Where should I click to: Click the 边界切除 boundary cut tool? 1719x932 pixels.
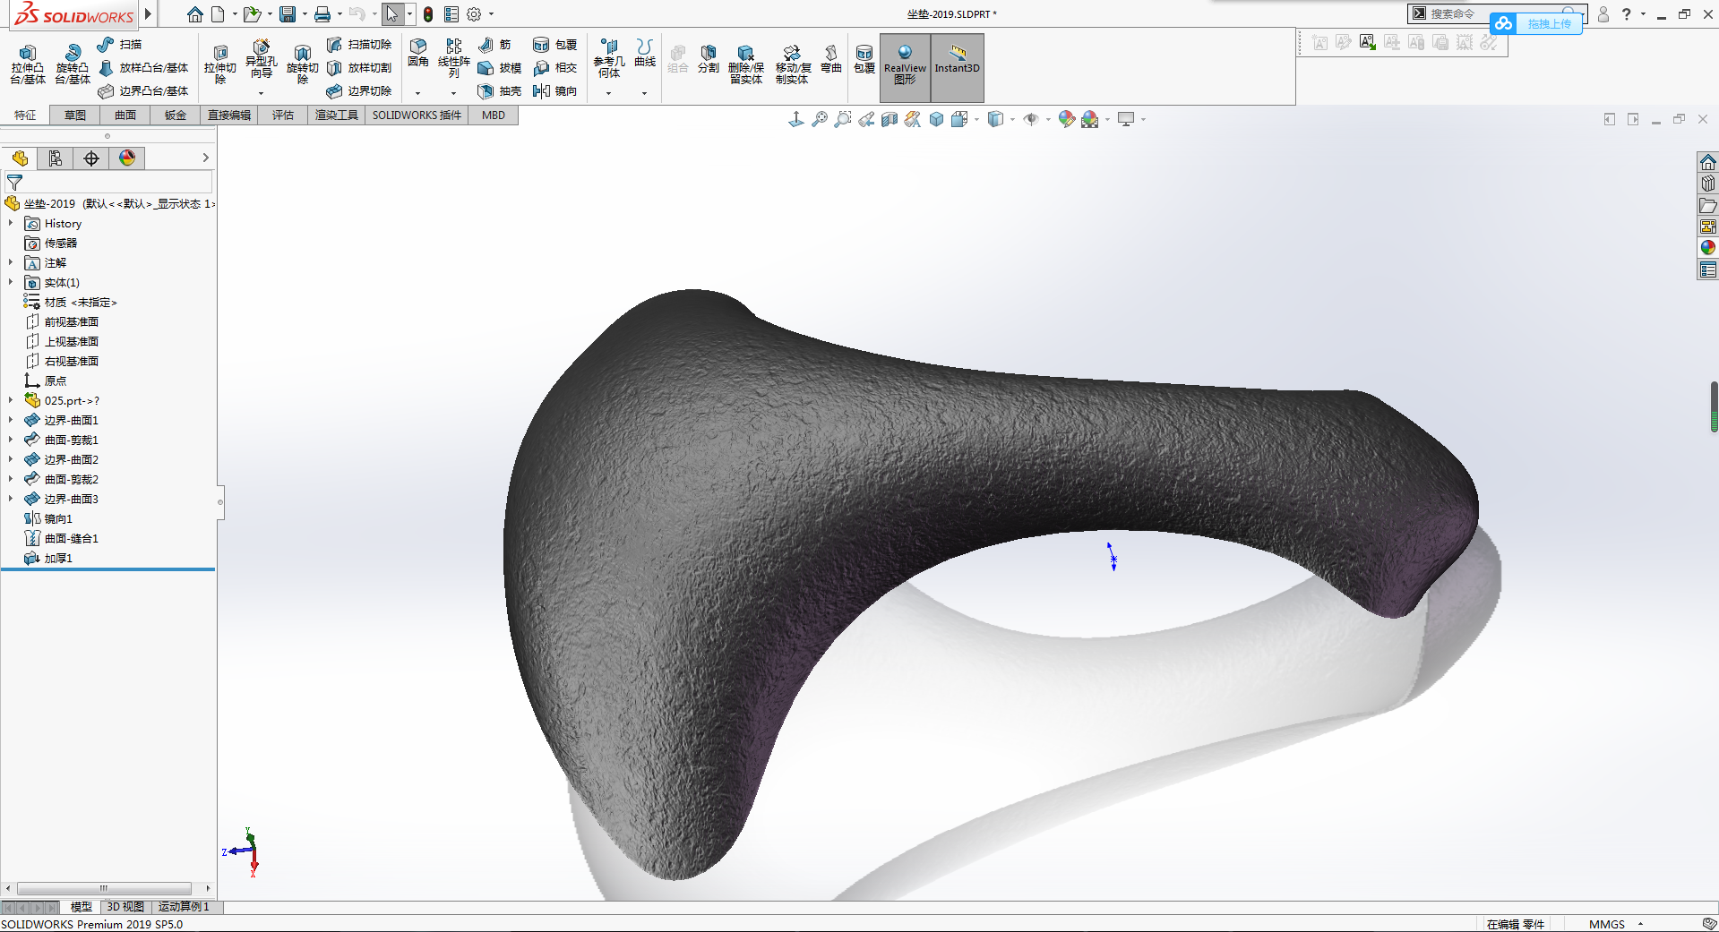click(359, 91)
